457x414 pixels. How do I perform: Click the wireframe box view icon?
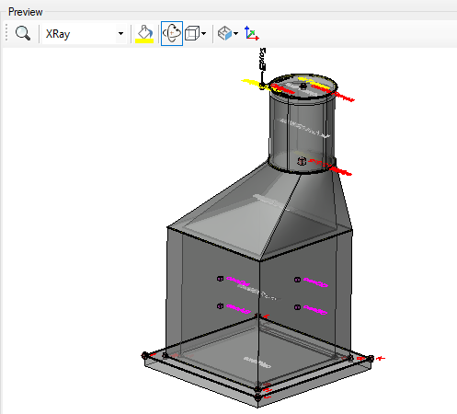click(192, 33)
